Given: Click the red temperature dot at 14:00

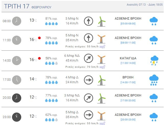Looking at the screenshot, I should [39, 58].
